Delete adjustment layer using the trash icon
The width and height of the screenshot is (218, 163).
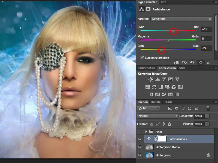pyautogui.click(x=208, y=63)
